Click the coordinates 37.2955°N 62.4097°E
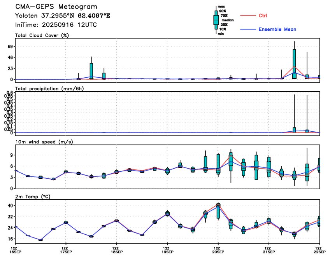 click(76, 16)
